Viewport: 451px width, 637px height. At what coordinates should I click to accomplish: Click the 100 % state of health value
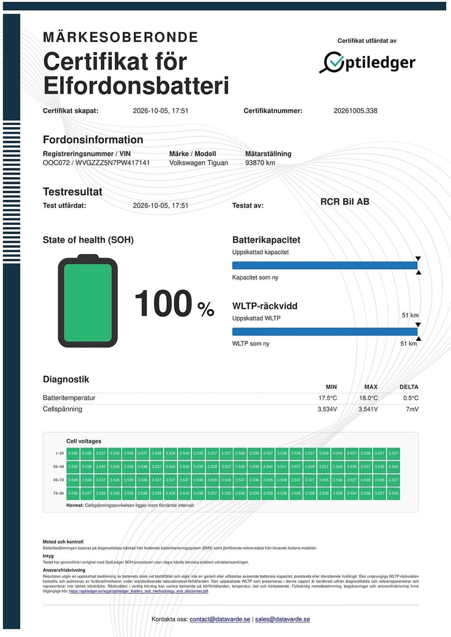[174, 303]
